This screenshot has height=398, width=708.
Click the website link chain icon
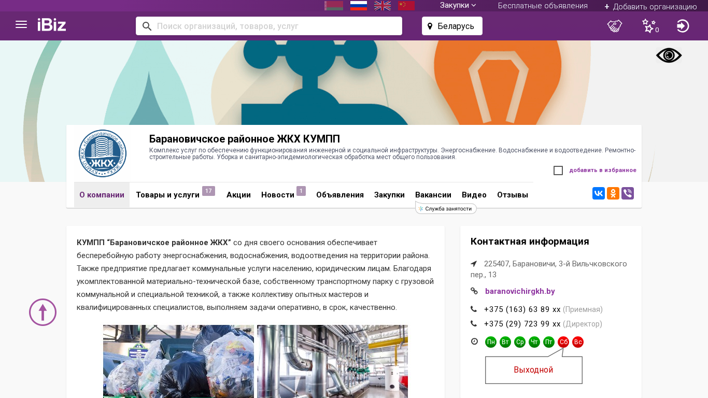click(474, 291)
